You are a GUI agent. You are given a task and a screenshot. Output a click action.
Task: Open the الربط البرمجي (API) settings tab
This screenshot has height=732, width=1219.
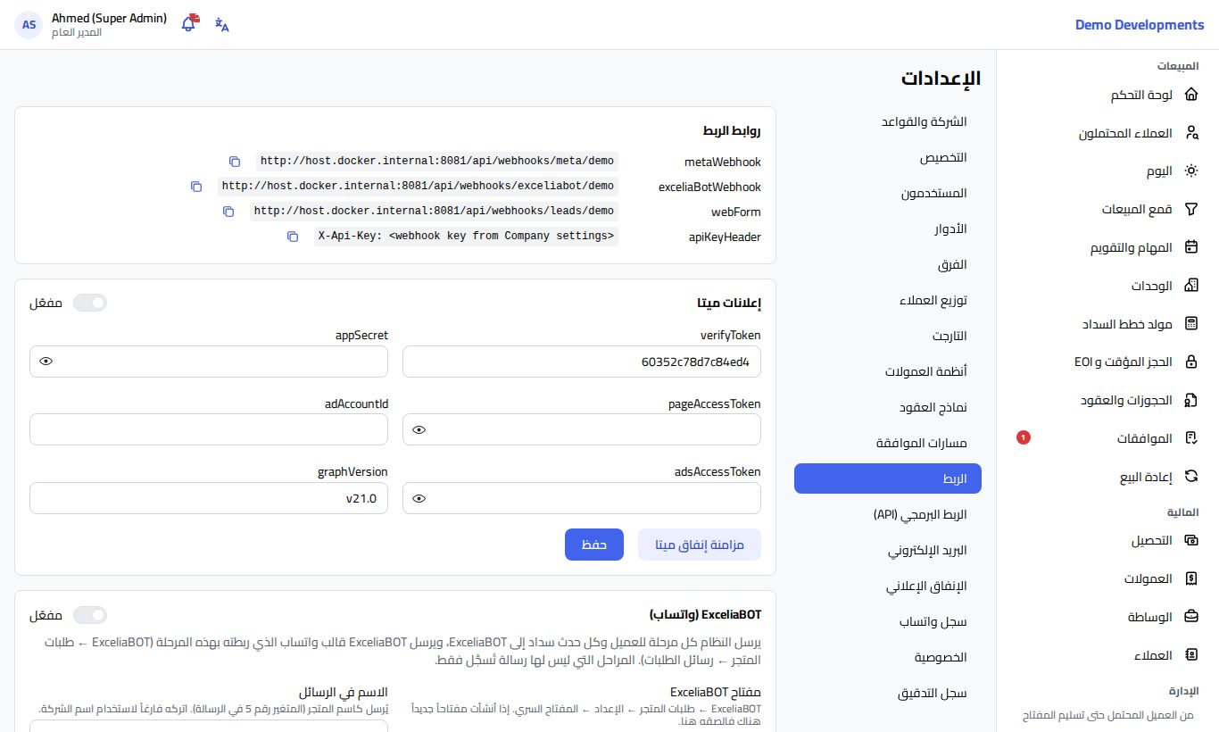click(887, 514)
